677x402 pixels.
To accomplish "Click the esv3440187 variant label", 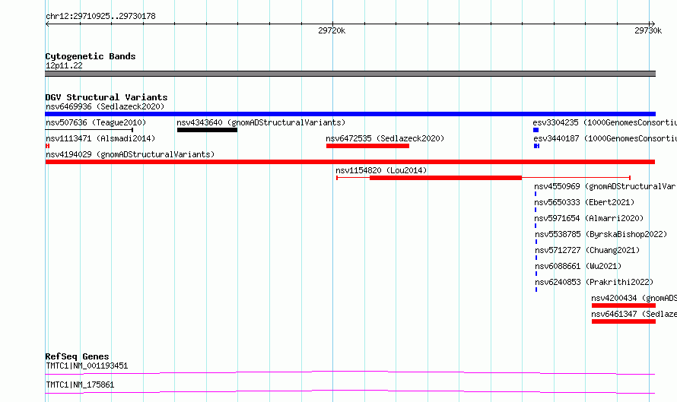I will (x=605, y=138).
